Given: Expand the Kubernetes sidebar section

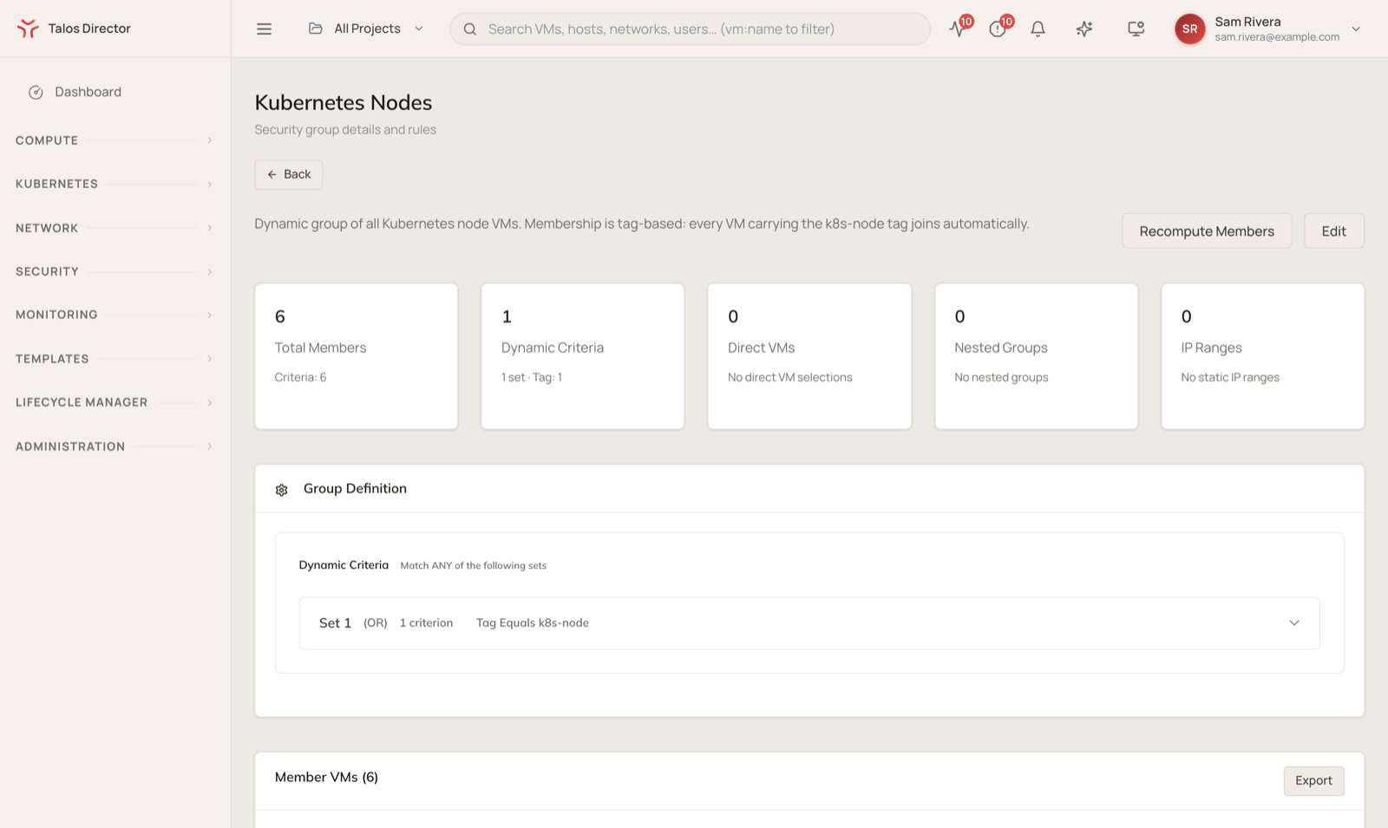Looking at the screenshot, I should [115, 184].
